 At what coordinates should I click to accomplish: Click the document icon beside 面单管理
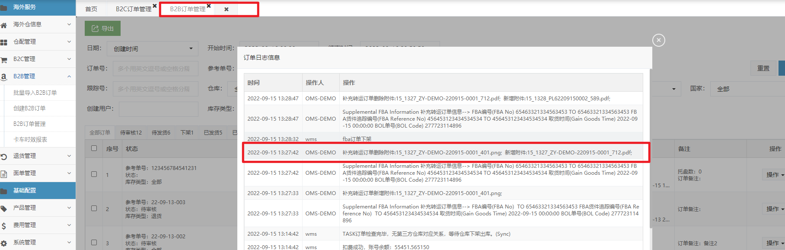[x=4, y=174]
